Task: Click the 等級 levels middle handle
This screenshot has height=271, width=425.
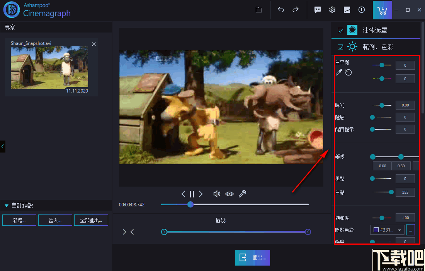Action: [401, 157]
